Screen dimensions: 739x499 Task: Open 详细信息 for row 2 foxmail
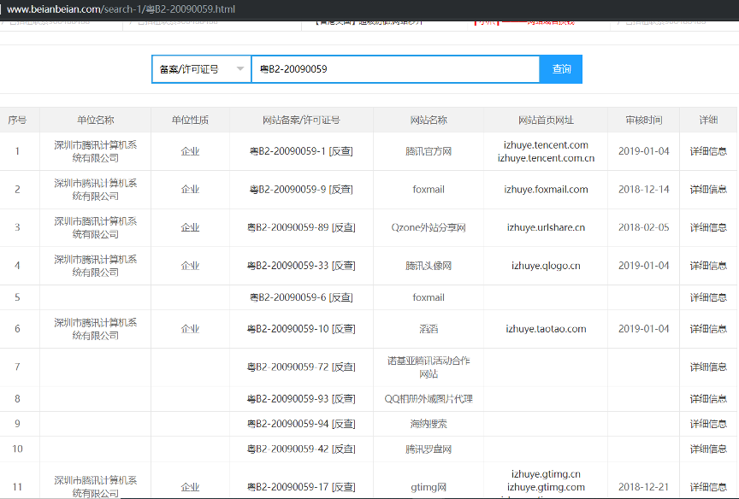click(x=708, y=189)
